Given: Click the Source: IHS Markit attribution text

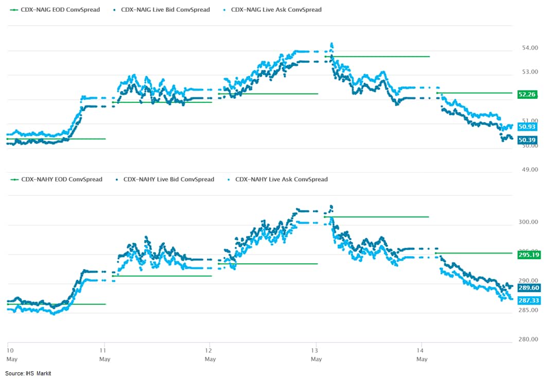Looking at the screenshot, I should (28, 373).
